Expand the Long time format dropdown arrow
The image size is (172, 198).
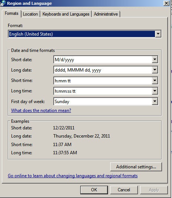(x=155, y=91)
